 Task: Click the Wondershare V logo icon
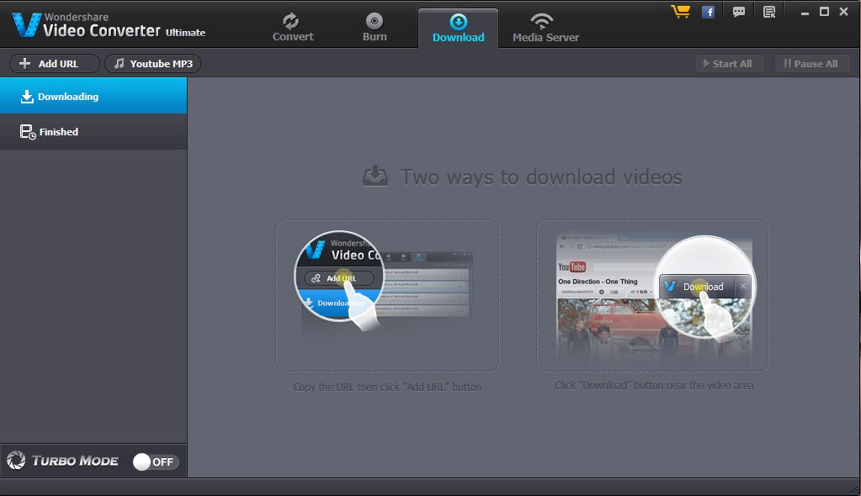[x=26, y=25]
